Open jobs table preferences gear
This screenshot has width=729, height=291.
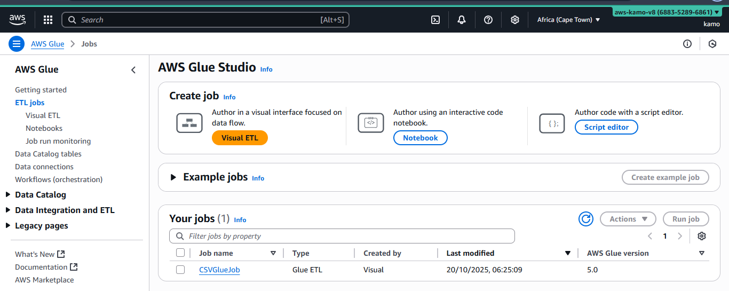coord(702,236)
